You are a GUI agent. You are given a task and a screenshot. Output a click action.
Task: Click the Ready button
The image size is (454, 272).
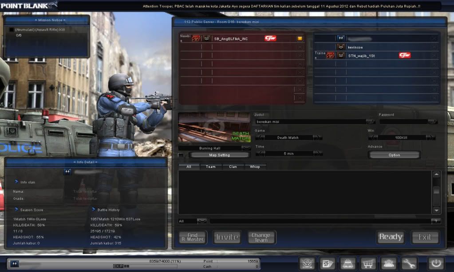coord(391,237)
